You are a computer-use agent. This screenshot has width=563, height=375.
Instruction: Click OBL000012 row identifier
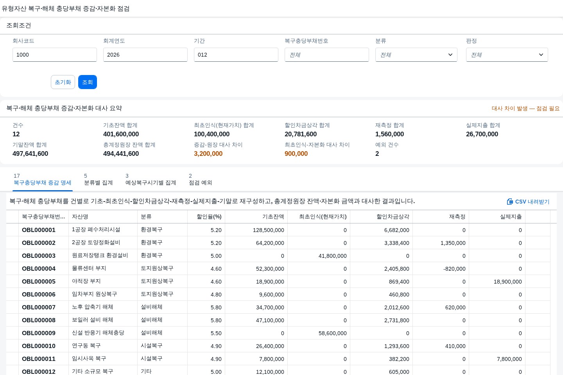click(39, 371)
